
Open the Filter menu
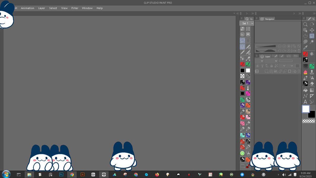point(75,8)
